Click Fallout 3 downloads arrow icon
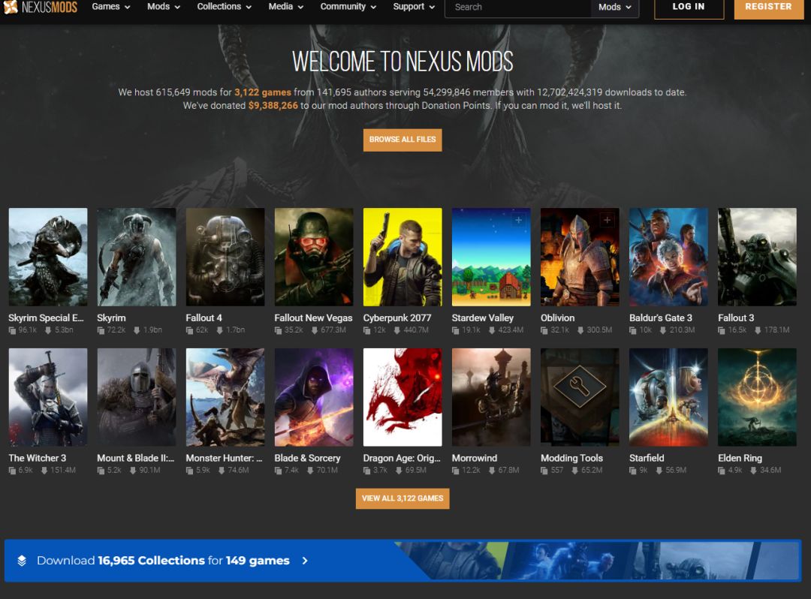Image resolution: width=811 pixels, height=599 pixels. click(x=758, y=330)
